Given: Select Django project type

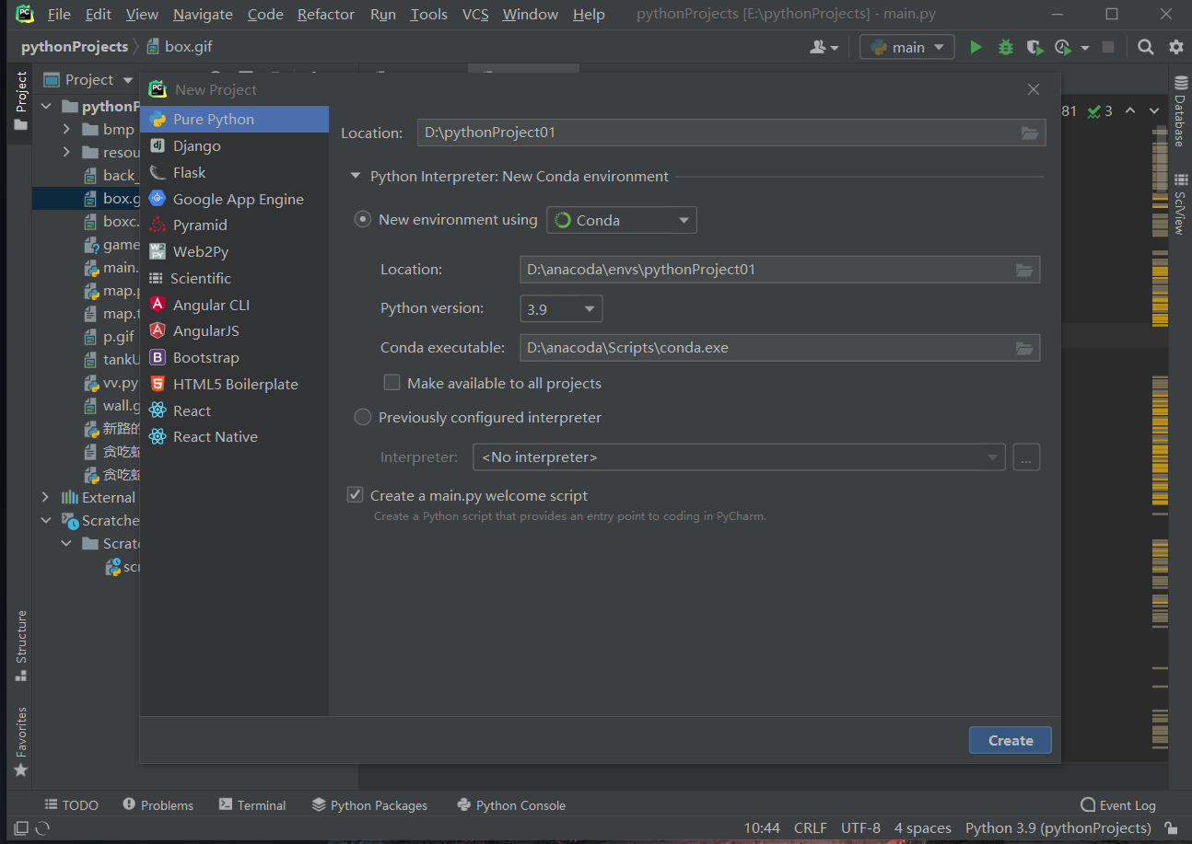Looking at the screenshot, I should [x=234, y=145].
